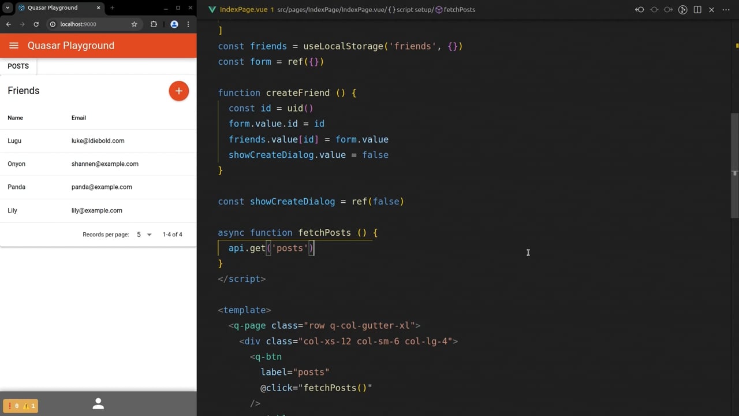Click email panda@example.com
This screenshot has width=739, height=416.
pos(102,187)
